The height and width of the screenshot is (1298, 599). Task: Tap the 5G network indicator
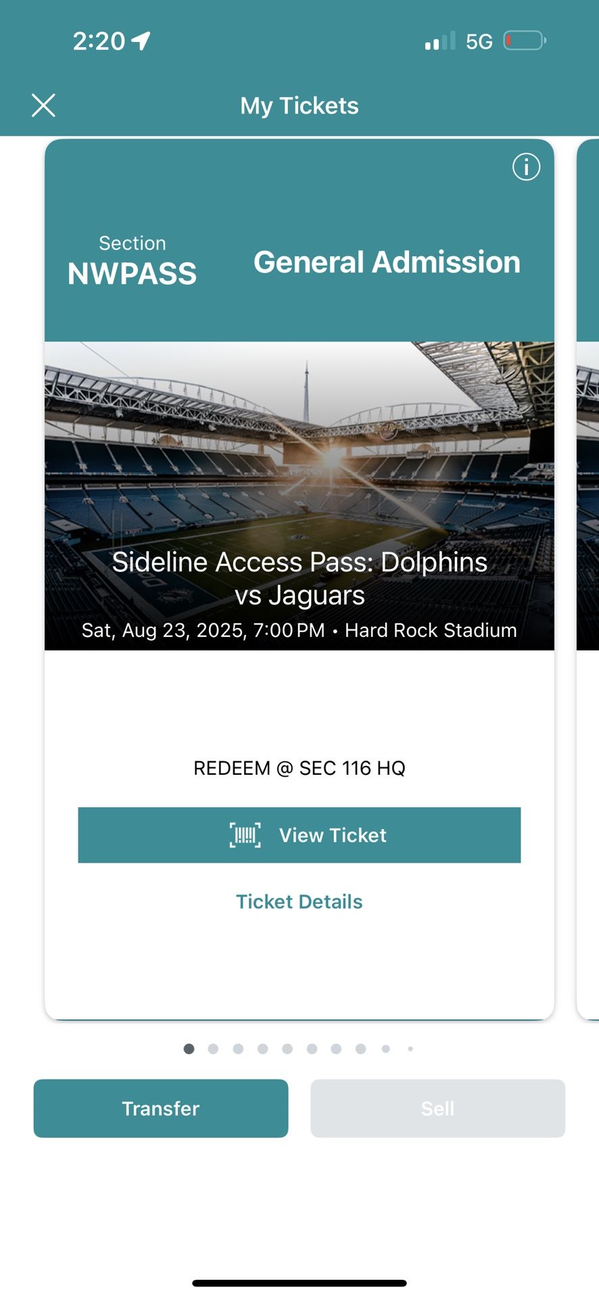pyautogui.click(x=479, y=42)
